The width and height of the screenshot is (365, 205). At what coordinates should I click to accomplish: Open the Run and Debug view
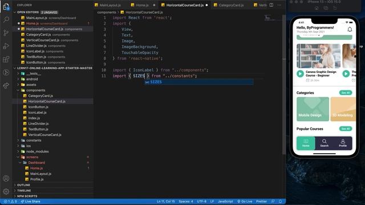point(6,46)
